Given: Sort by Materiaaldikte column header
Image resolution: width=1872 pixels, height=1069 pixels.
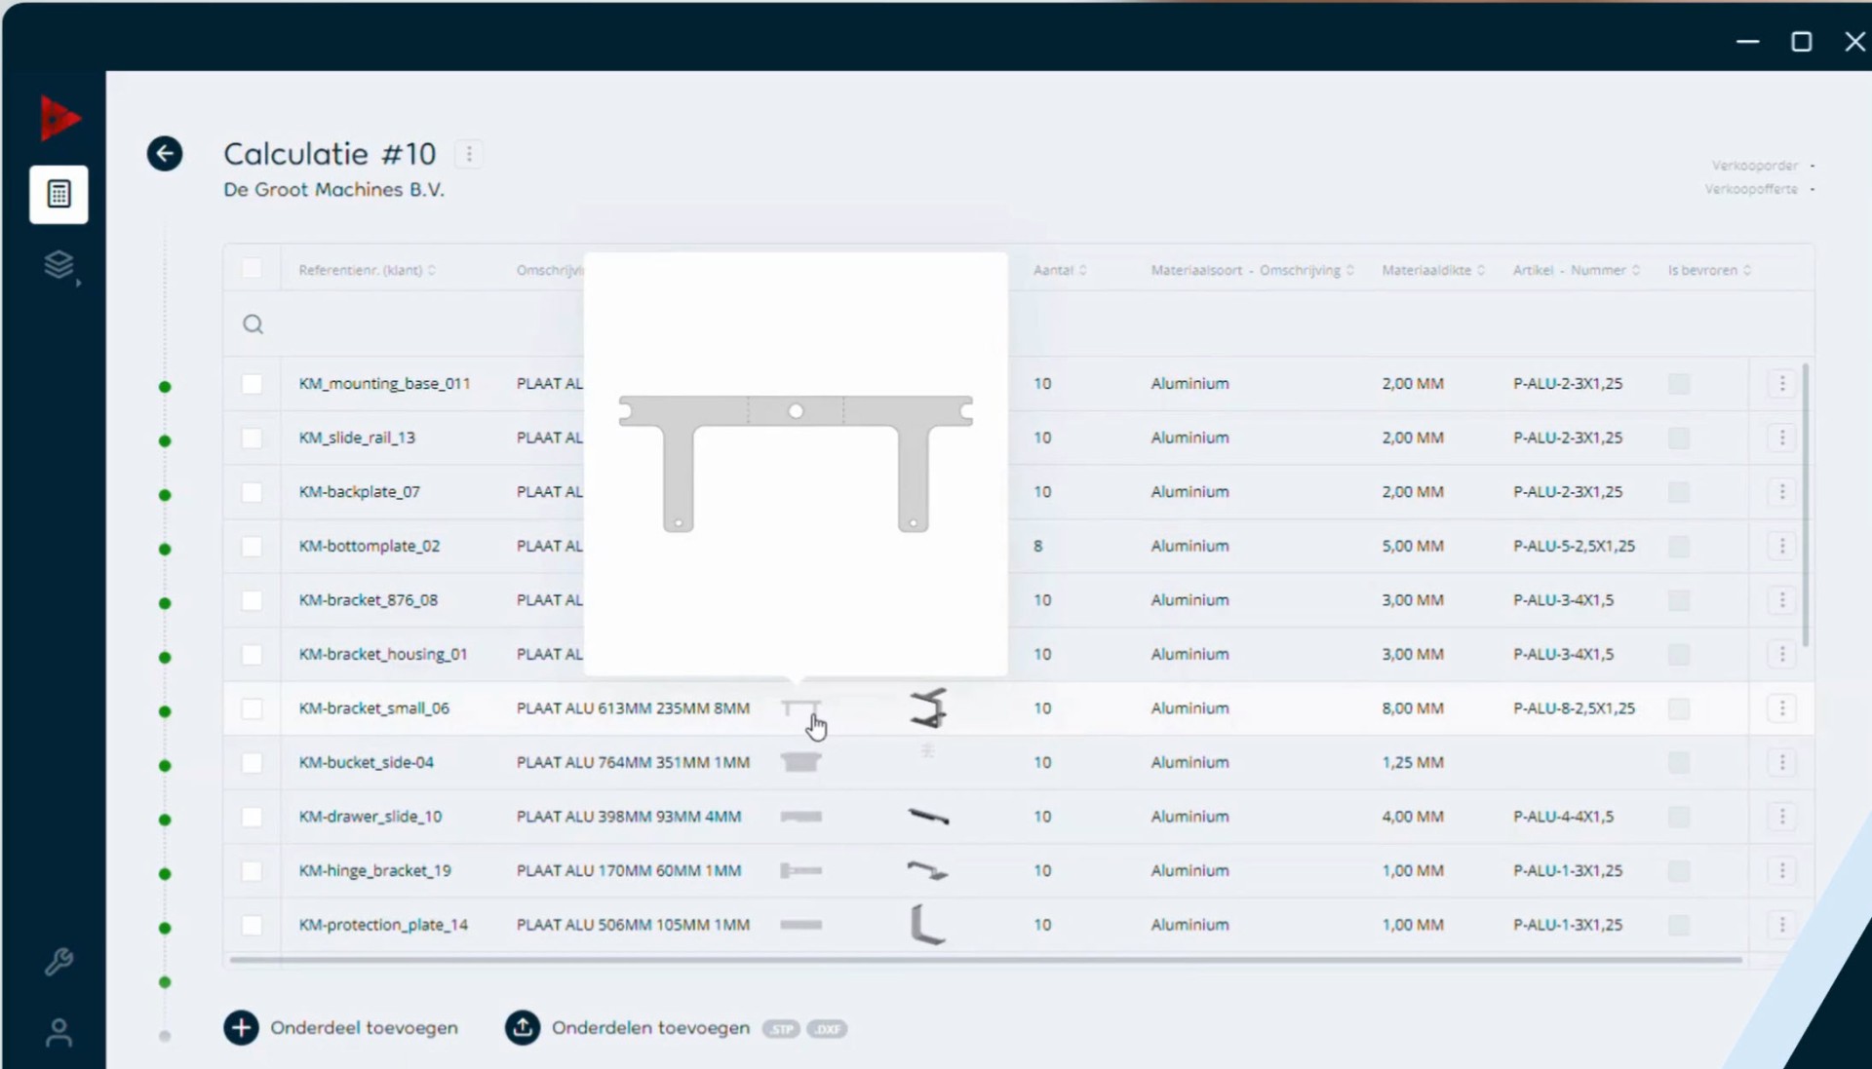Looking at the screenshot, I should click(1432, 270).
